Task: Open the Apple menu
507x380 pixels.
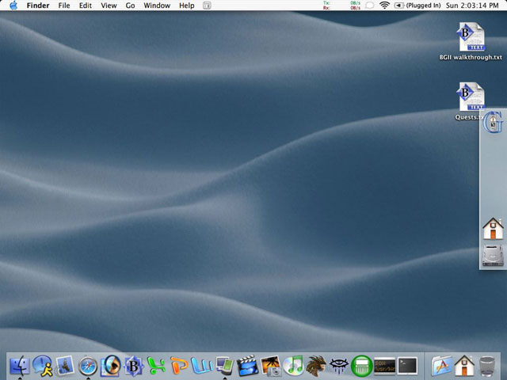Action: 13,6
